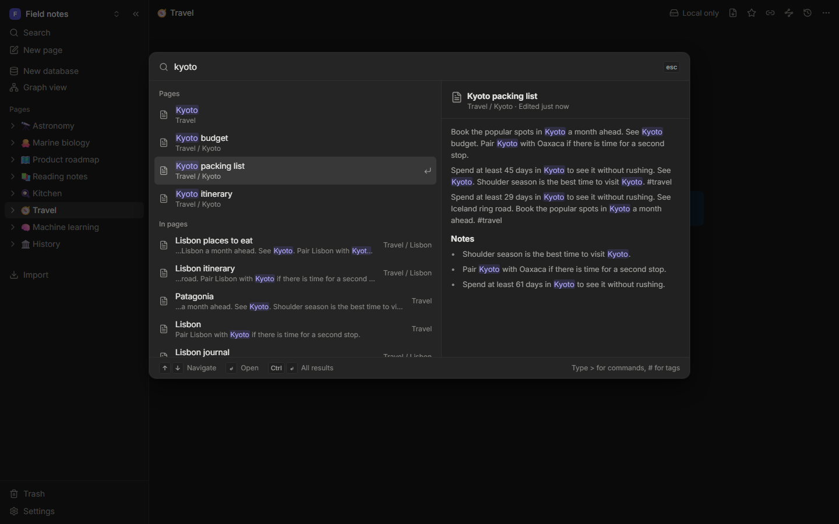Click the up arrow Navigate key hint
This screenshot has height=524, width=839.
[165, 368]
